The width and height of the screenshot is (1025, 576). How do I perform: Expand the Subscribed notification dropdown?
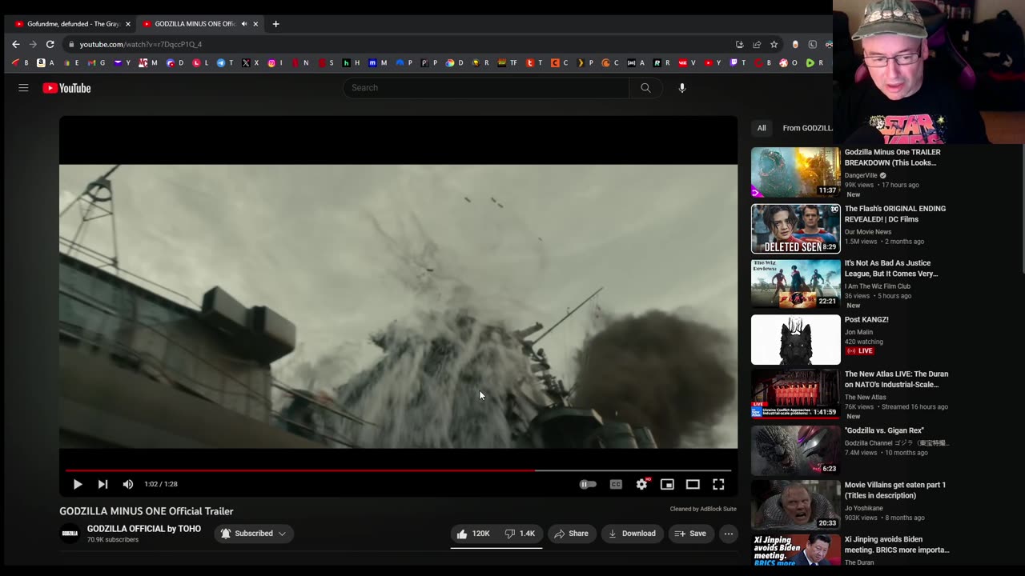click(x=254, y=534)
